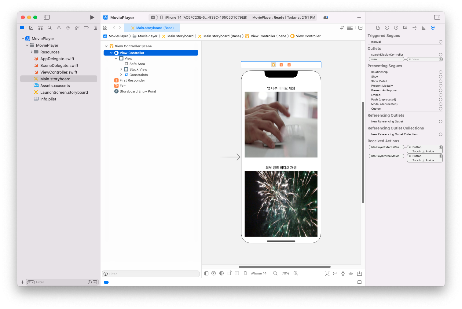Toggle the debug area at bottom right

pos(360,282)
